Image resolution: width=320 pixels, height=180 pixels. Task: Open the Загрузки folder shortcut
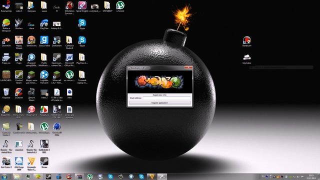pyautogui.click(x=31, y=5)
